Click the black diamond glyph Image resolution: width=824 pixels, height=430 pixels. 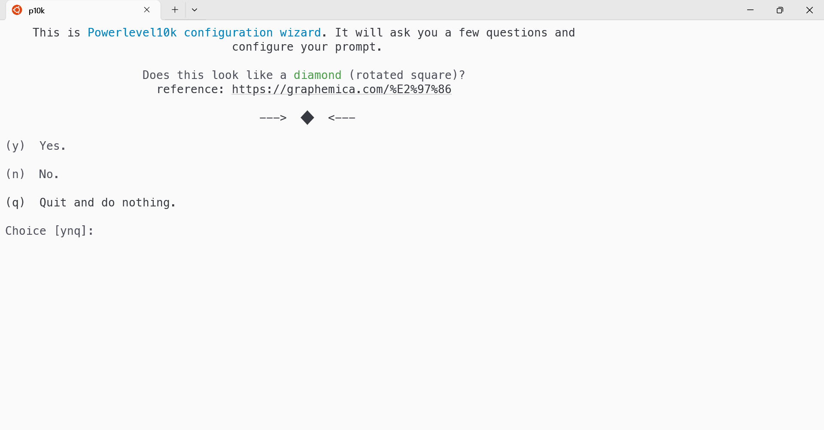[x=307, y=118]
